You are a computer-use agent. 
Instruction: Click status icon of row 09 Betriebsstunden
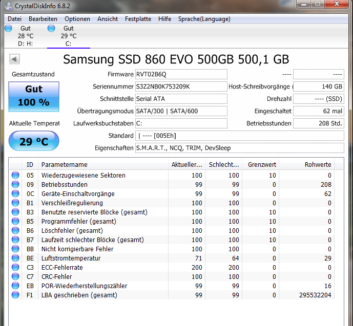pos(15,184)
